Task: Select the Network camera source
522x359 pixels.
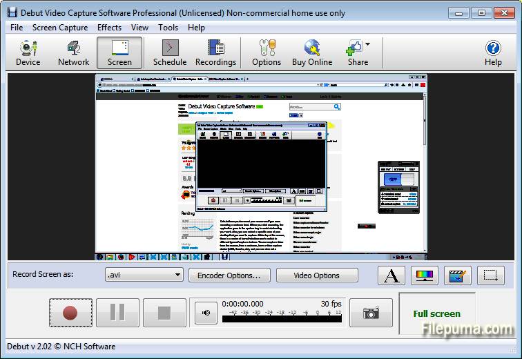Action: click(74, 53)
